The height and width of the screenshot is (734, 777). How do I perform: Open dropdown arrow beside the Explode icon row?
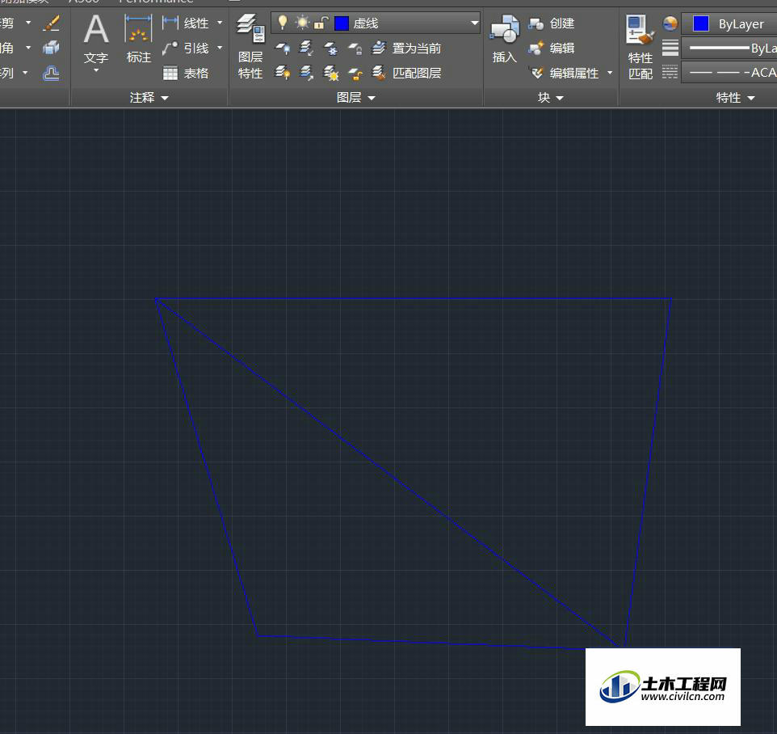28,49
